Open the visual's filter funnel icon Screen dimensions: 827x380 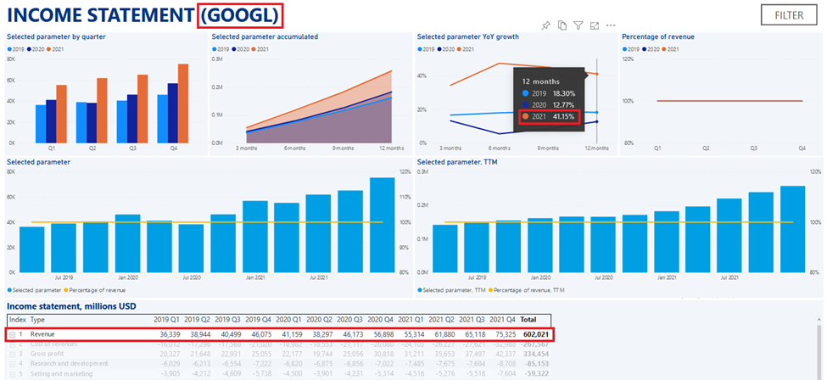click(x=578, y=25)
